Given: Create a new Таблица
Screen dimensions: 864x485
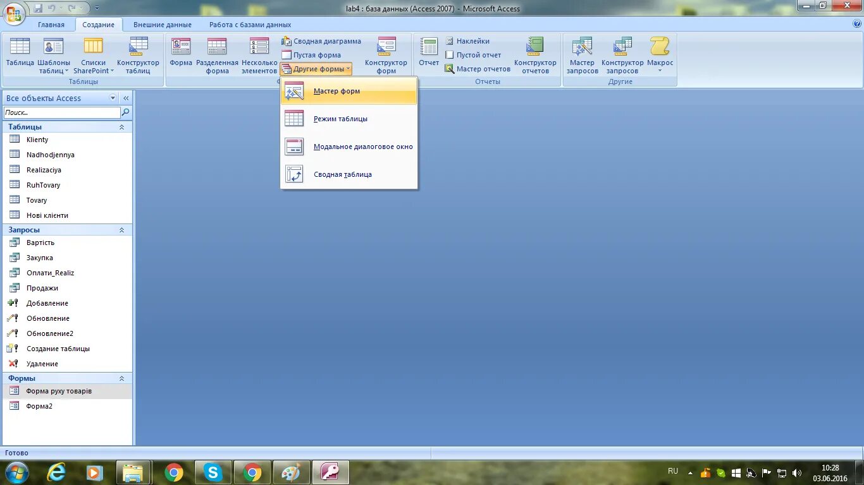Looking at the screenshot, I should (x=20, y=56).
